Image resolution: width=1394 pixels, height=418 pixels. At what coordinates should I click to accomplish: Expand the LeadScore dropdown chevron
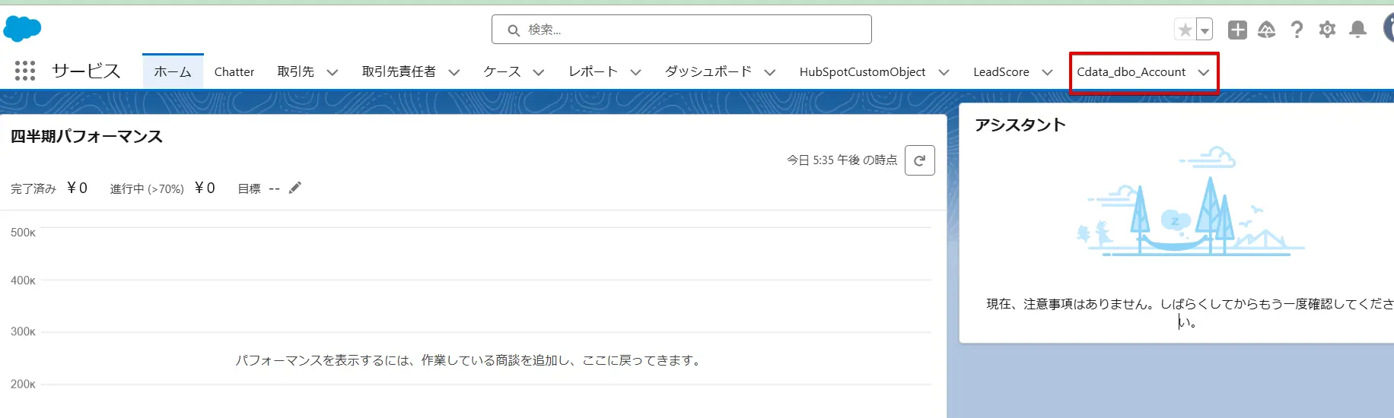[1048, 72]
